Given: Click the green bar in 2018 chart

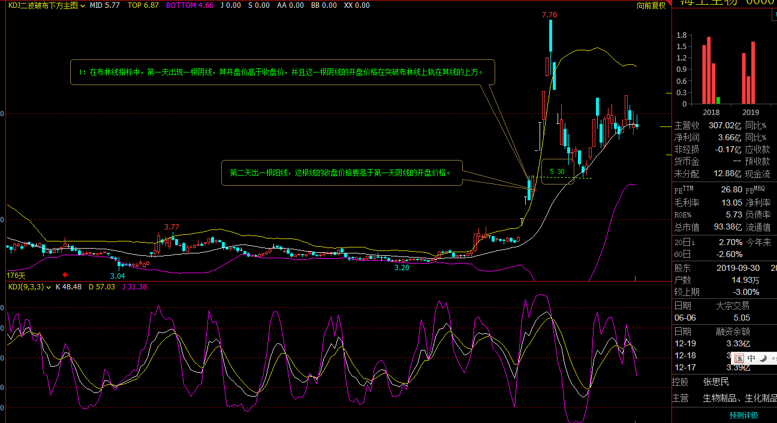Looking at the screenshot, I should (x=719, y=100).
